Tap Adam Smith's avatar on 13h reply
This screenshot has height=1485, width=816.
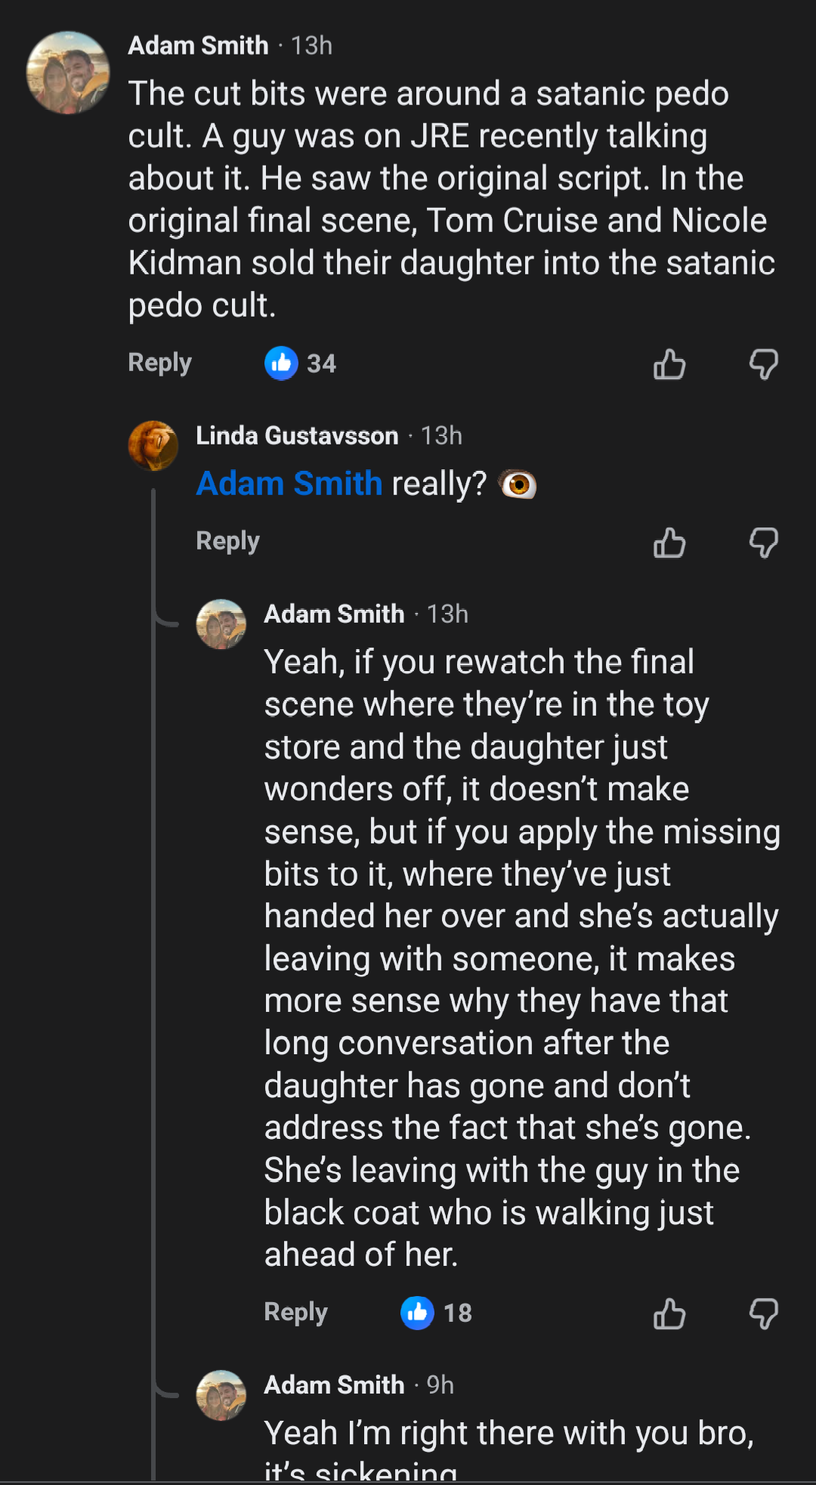(221, 624)
